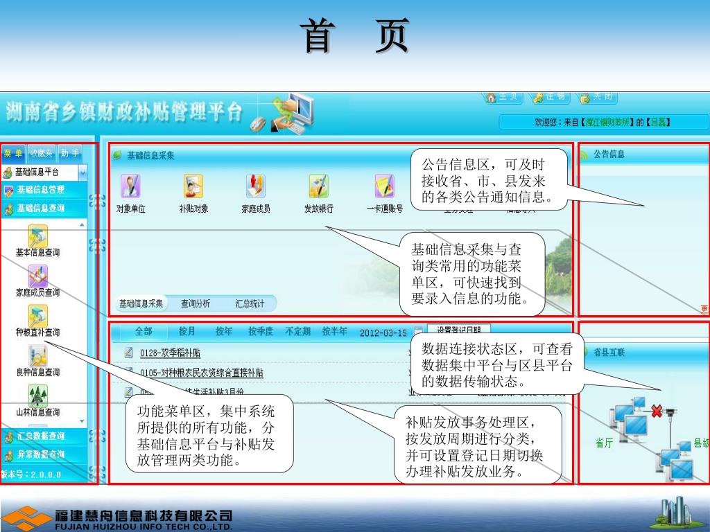Open the 主页 home button
710x532 pixels.
503,97
